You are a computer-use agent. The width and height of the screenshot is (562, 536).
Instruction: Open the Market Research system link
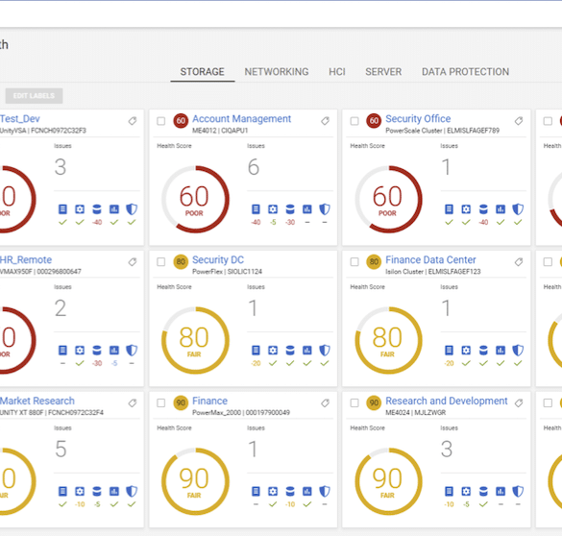coord(37,401)
